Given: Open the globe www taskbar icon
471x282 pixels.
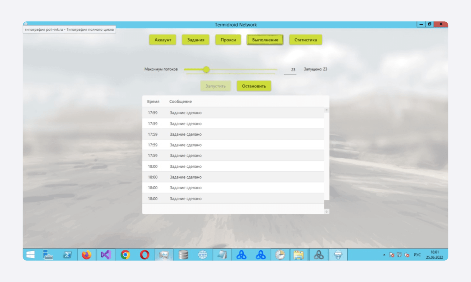Looking at the screenshot, I should [203, 255].
